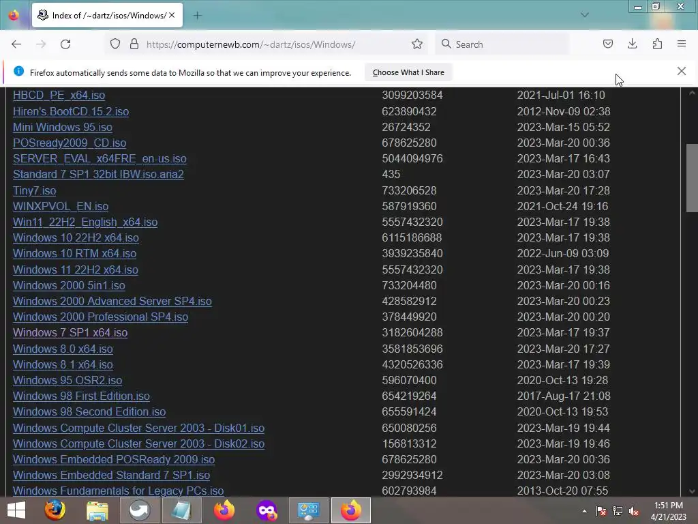
Task: Click Windows 95 OSR2.iso link
Action: [x=67, y=381]
